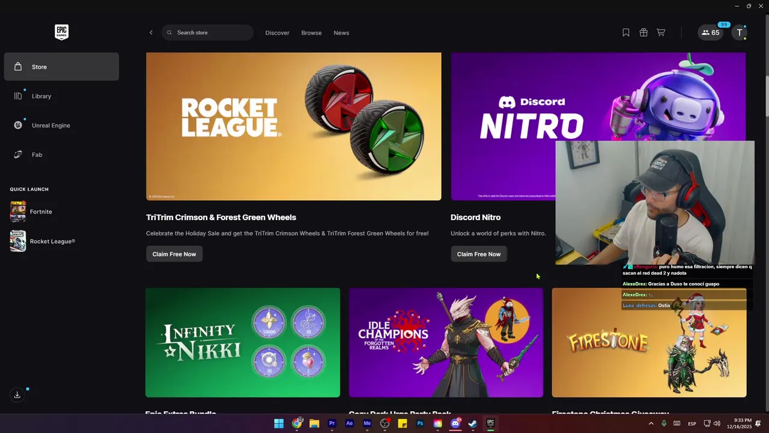Open the wishlist bookmark icon
The width and height of the screenshot is (769, 433).
[626, 32]
